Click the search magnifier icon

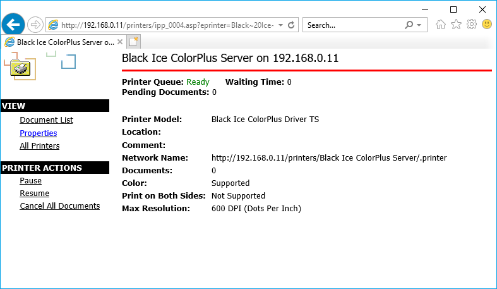click(x=409, y=25)
